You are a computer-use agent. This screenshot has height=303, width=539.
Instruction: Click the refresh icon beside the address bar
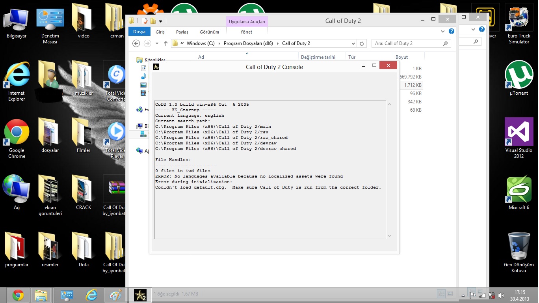[362, 43]
